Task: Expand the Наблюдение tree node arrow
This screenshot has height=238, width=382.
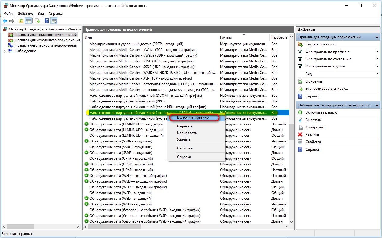Action: [x=5, y=51]
